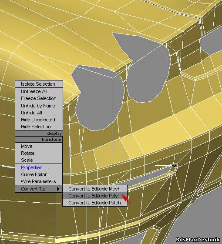Image resolution: width=222 pixels, height=244 pixels.
Task: Select Isolate Selection in context menu
Action: 39,84
